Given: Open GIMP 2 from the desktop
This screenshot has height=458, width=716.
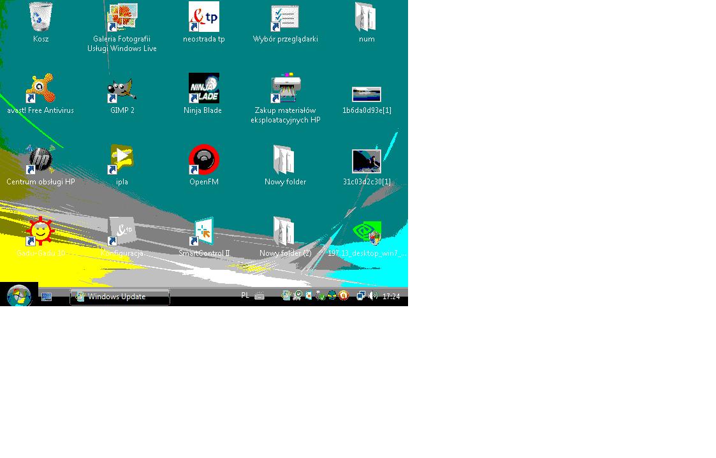Looking at the screenshot, I should 122,89.
